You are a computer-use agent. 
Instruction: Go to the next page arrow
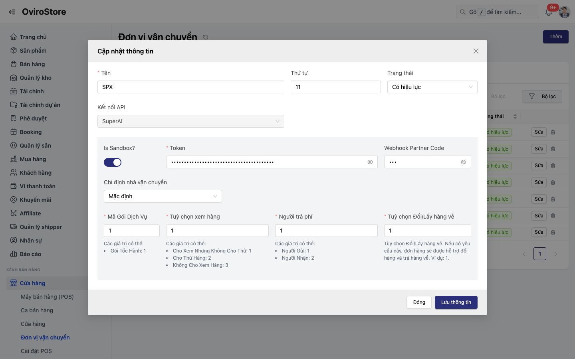[555, 254]
